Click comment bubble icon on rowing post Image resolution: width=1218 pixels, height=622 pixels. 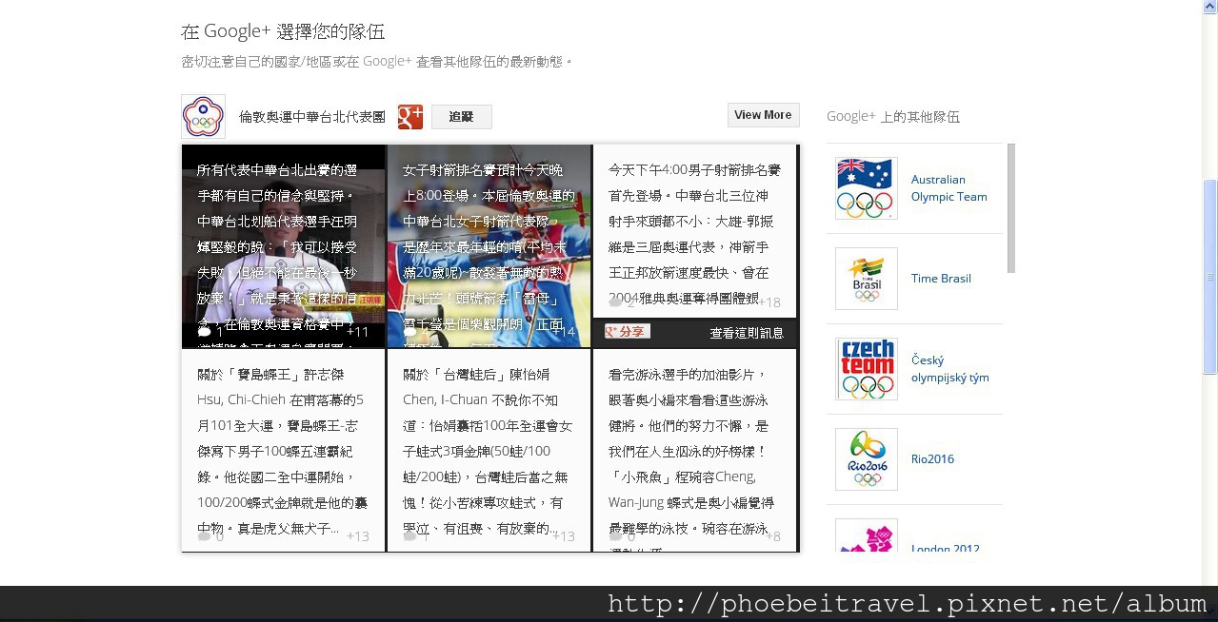(204, 332)
